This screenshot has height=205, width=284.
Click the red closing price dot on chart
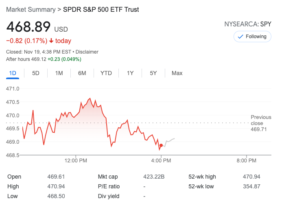[161, 145]
